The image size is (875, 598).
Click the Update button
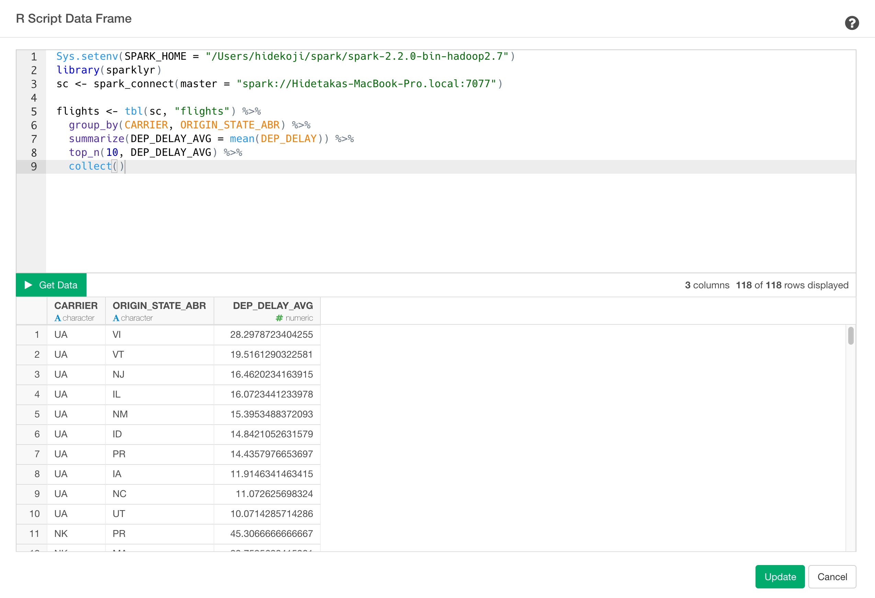[x=780, y=577]
